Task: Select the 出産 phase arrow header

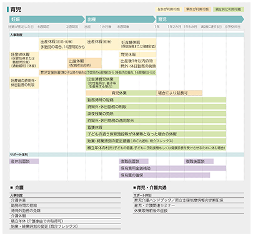Action: (x=121, y=19)
